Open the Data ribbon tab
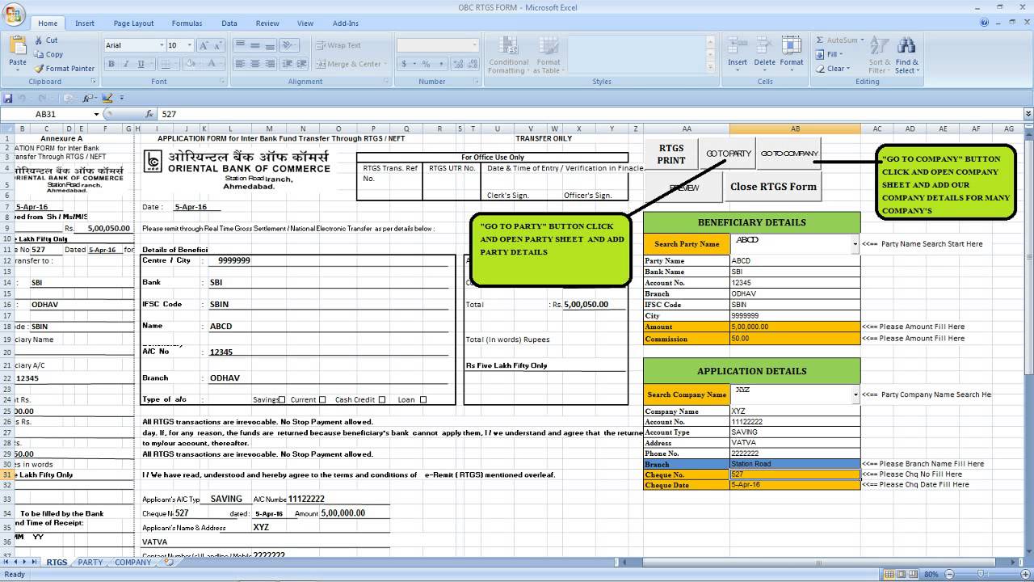 pos(229,23)
